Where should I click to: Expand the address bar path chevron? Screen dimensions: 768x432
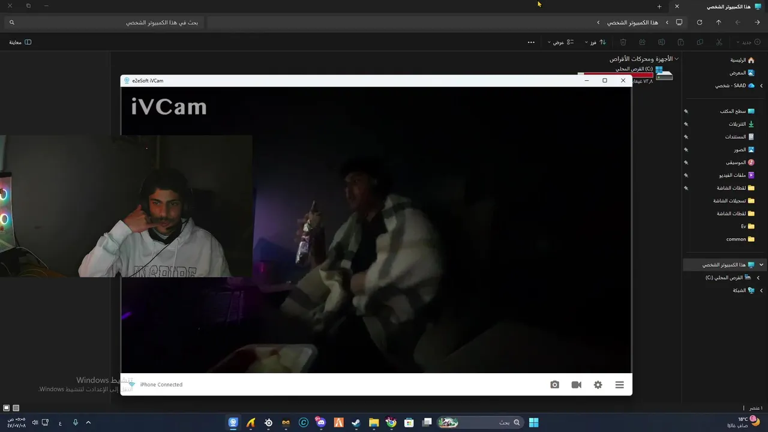click(598, 22)
